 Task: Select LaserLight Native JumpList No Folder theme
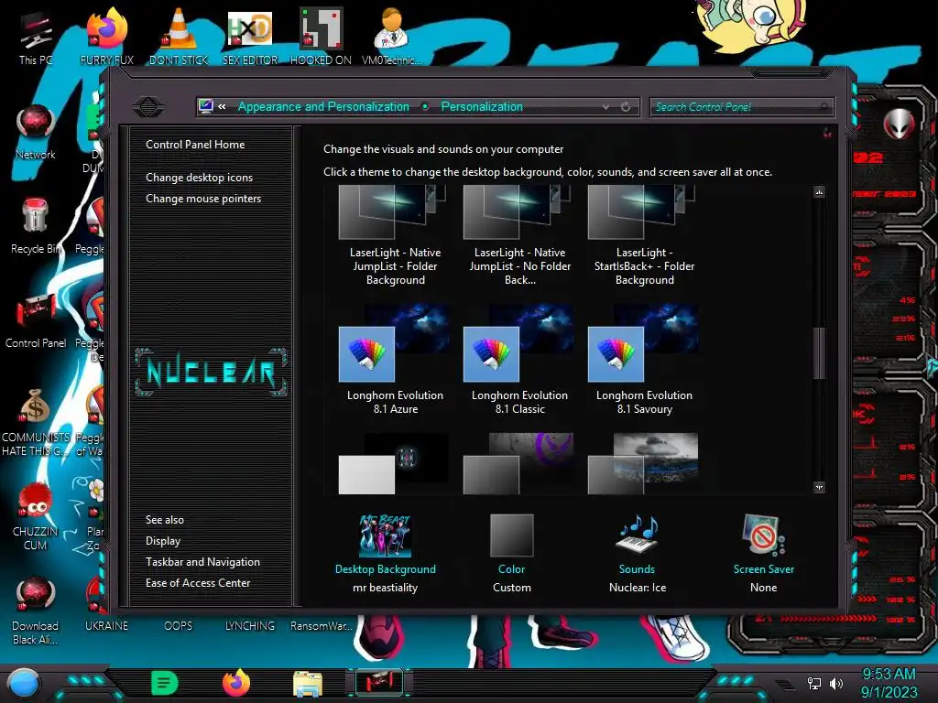pyautogui.click(x=520, y=236)
